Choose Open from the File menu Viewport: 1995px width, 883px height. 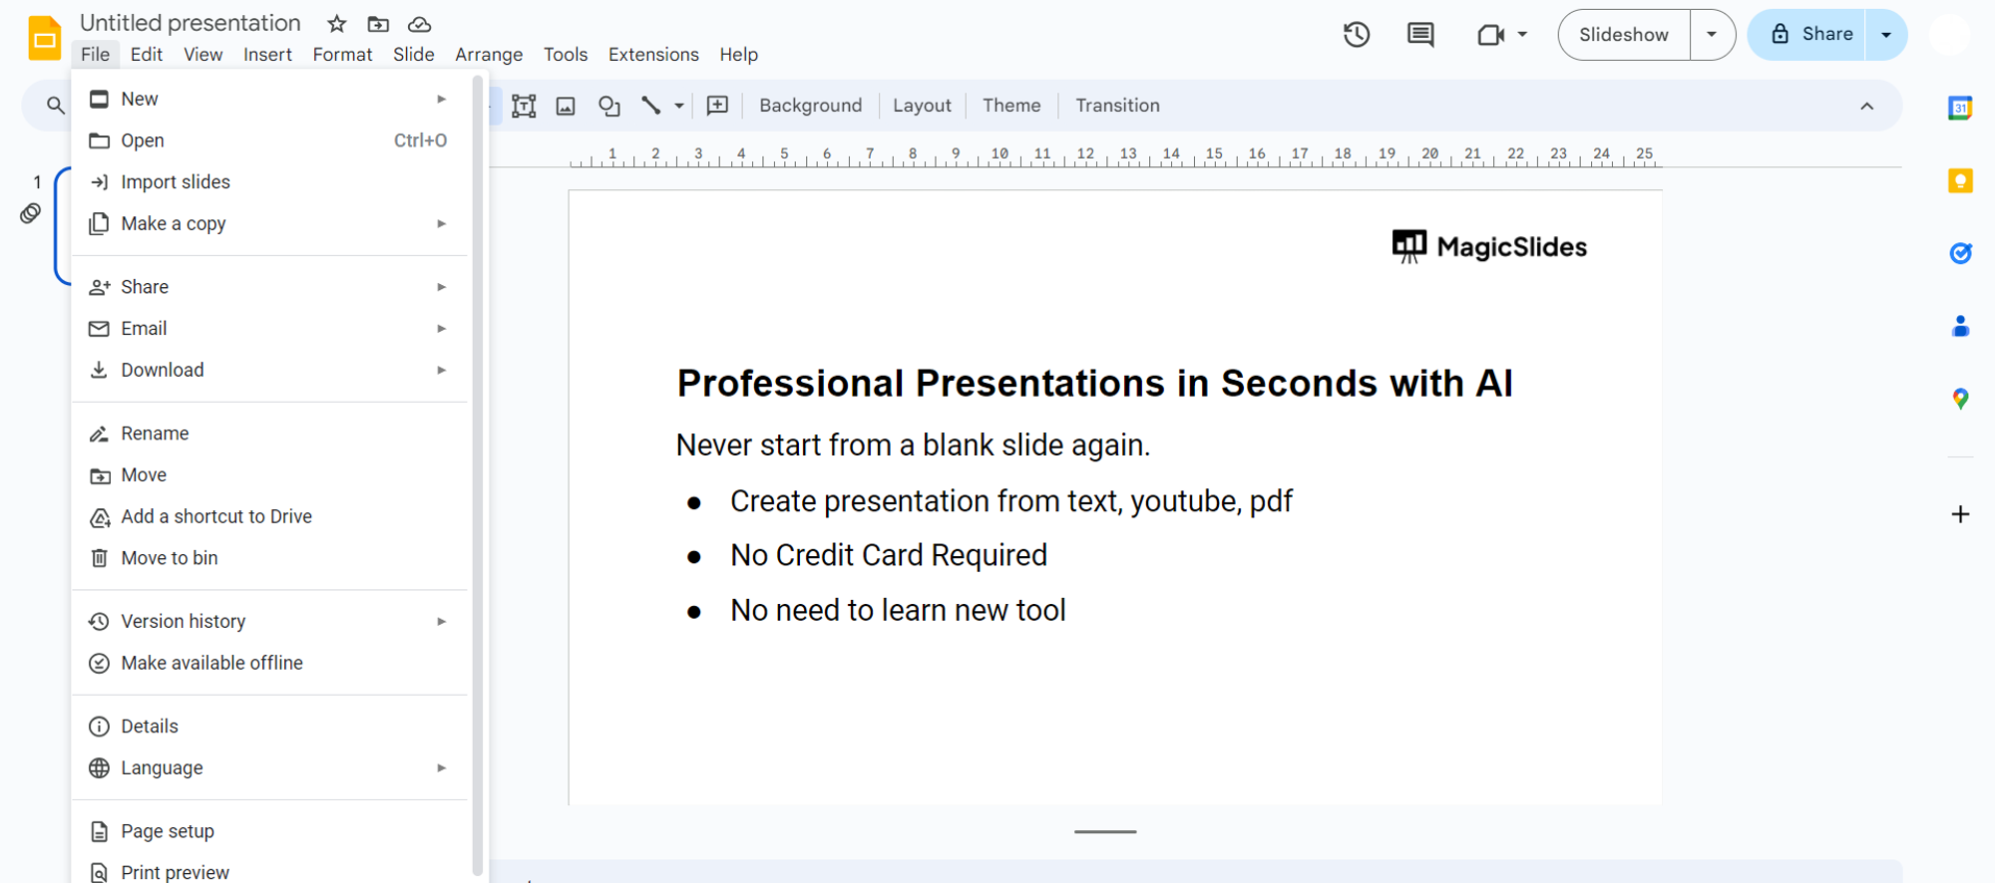point(269,141)
